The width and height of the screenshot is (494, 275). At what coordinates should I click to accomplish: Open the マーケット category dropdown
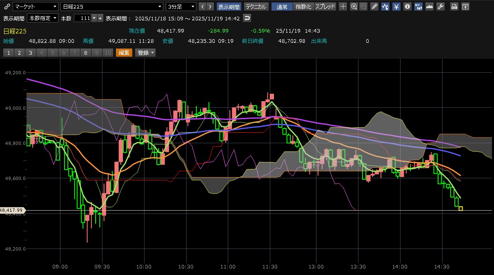point(35,7)
